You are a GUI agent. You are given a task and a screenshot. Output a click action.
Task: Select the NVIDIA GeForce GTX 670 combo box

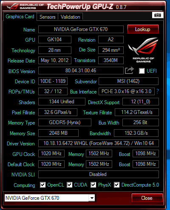click(x=50, y=198)
